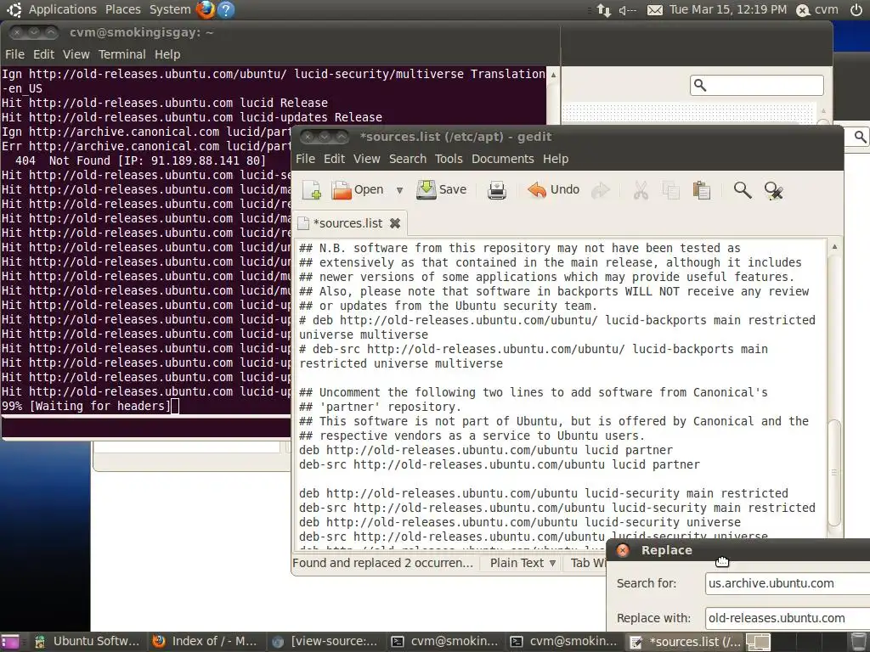Click the Cut scissors icon
870x652 pixels.
coord(641,191)
